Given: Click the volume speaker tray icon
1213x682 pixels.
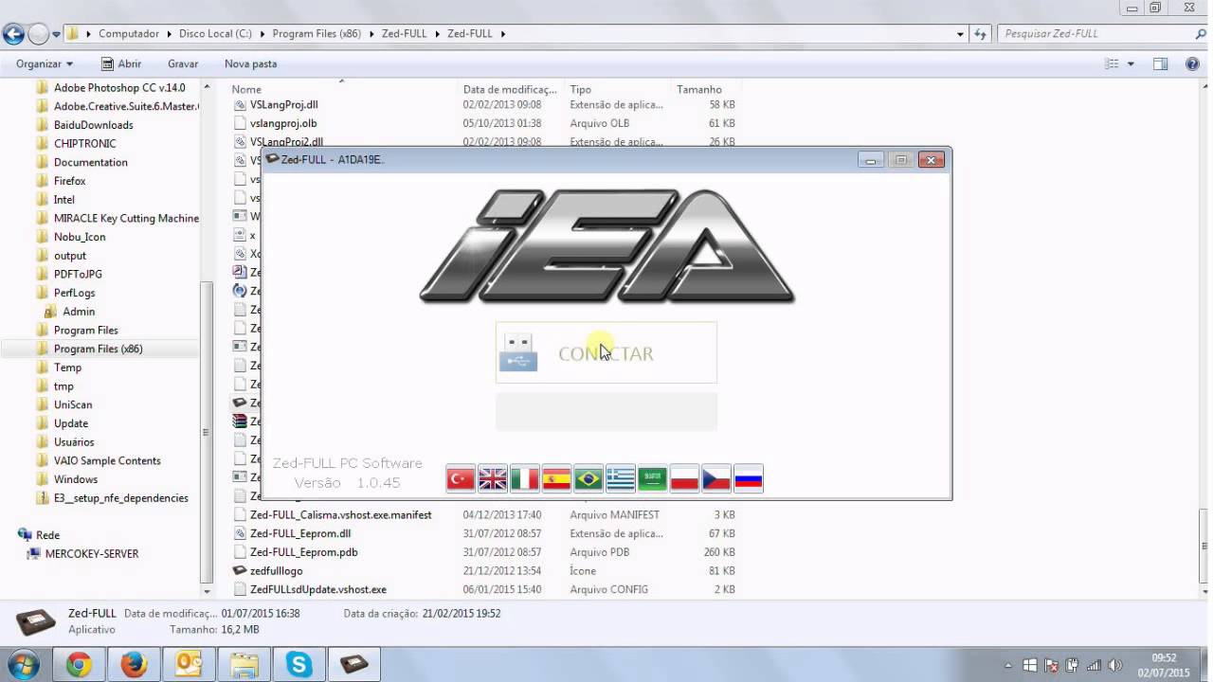Looking at the screenshot, I should pyautogui.click(x=1114, y=666).
